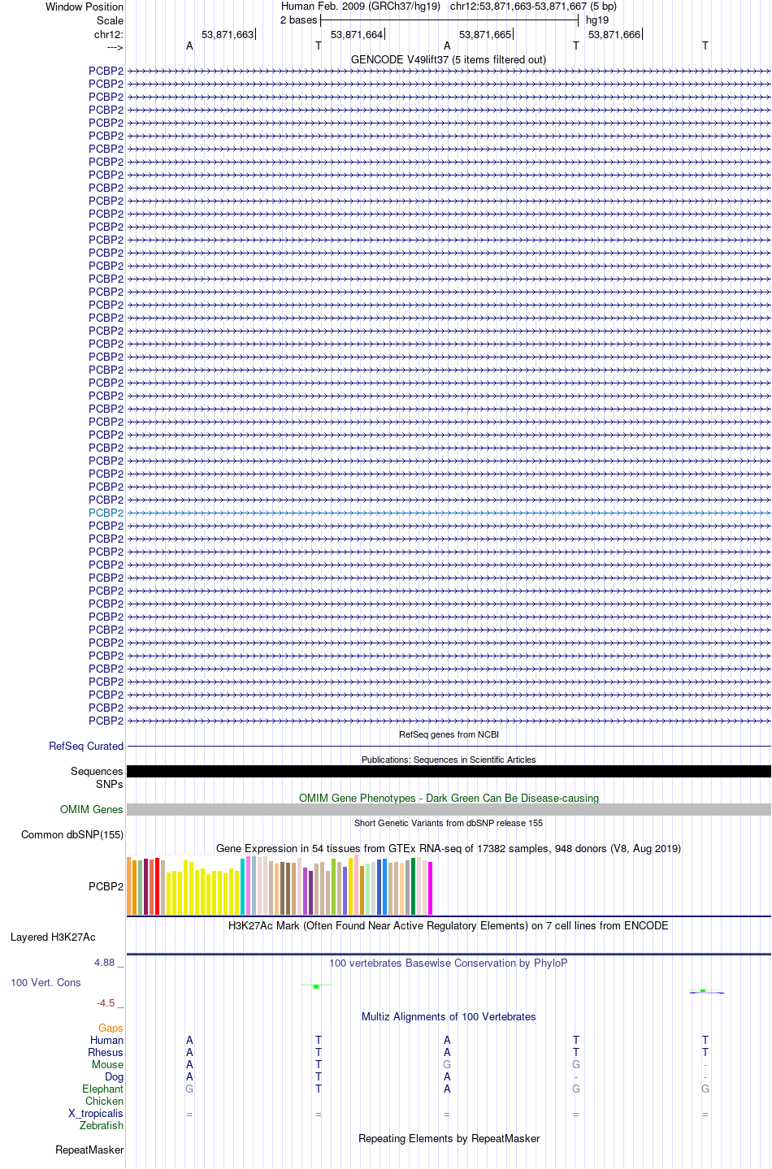Click the first orange bar in GTEx chart
Image resolution: width=772 pixels, height=1169 pixels.
click(129, 886)
